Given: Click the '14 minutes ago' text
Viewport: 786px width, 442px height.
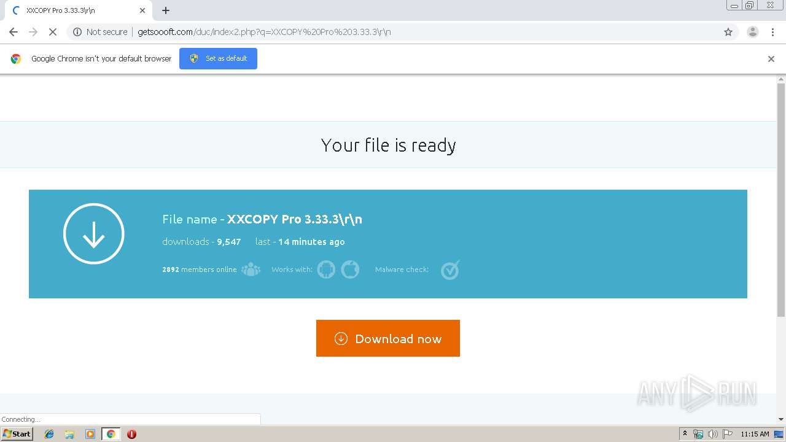Looking at the screenshot, I should (x=311, y=242).
